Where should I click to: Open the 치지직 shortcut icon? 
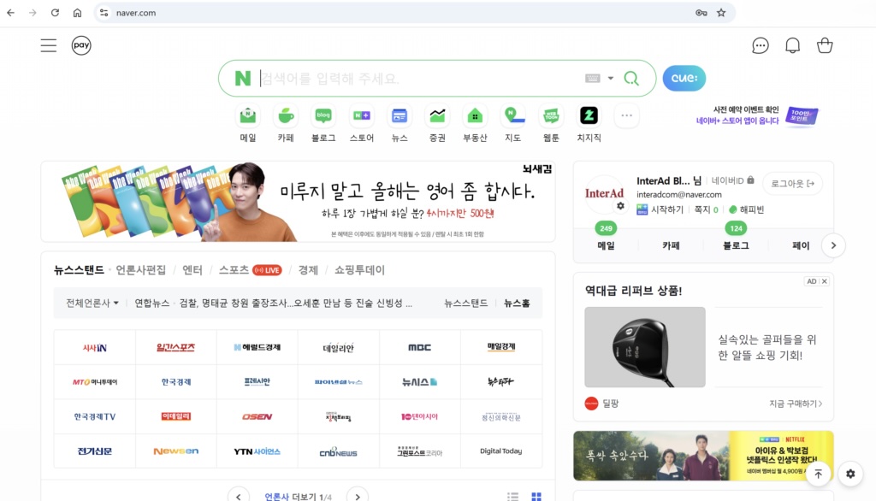[x=589, y=116]
